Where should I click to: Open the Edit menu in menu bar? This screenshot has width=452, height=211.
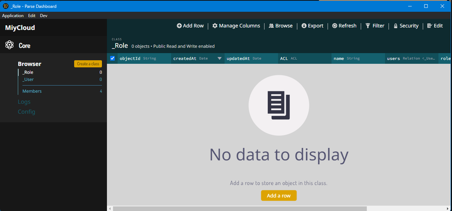(x=32, y=16)
